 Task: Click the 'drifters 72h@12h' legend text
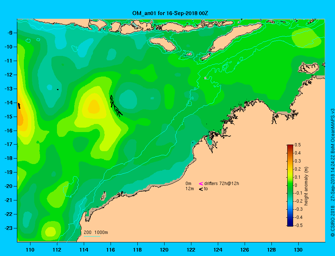pyautogui.click(x=221, y=184)
